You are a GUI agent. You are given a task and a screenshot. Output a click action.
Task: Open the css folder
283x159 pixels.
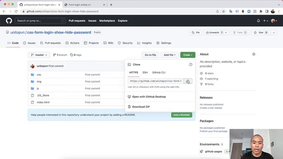(39, 75)
